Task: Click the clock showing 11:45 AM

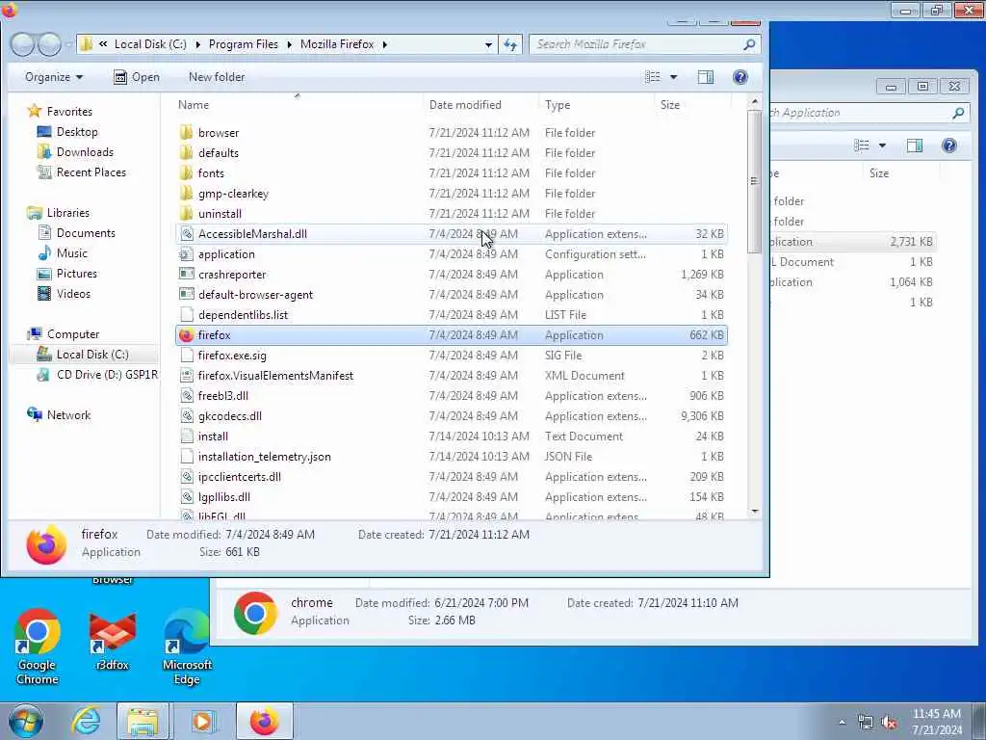Action: point(936,714)
